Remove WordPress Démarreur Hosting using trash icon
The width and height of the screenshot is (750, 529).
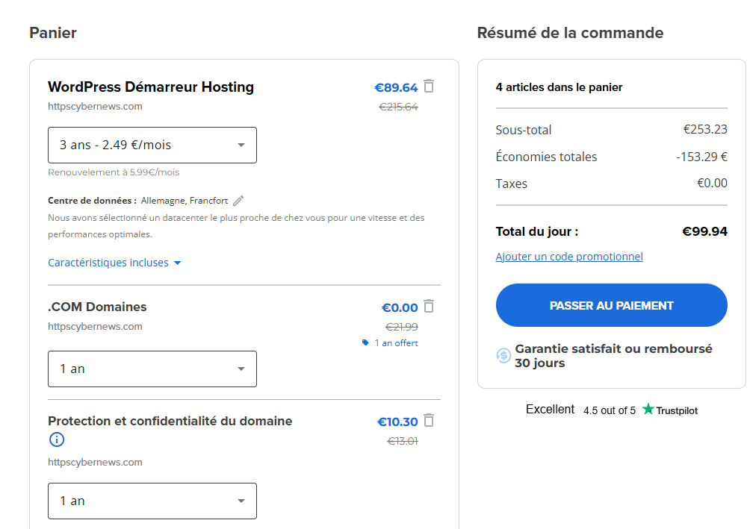coord(429,87)
